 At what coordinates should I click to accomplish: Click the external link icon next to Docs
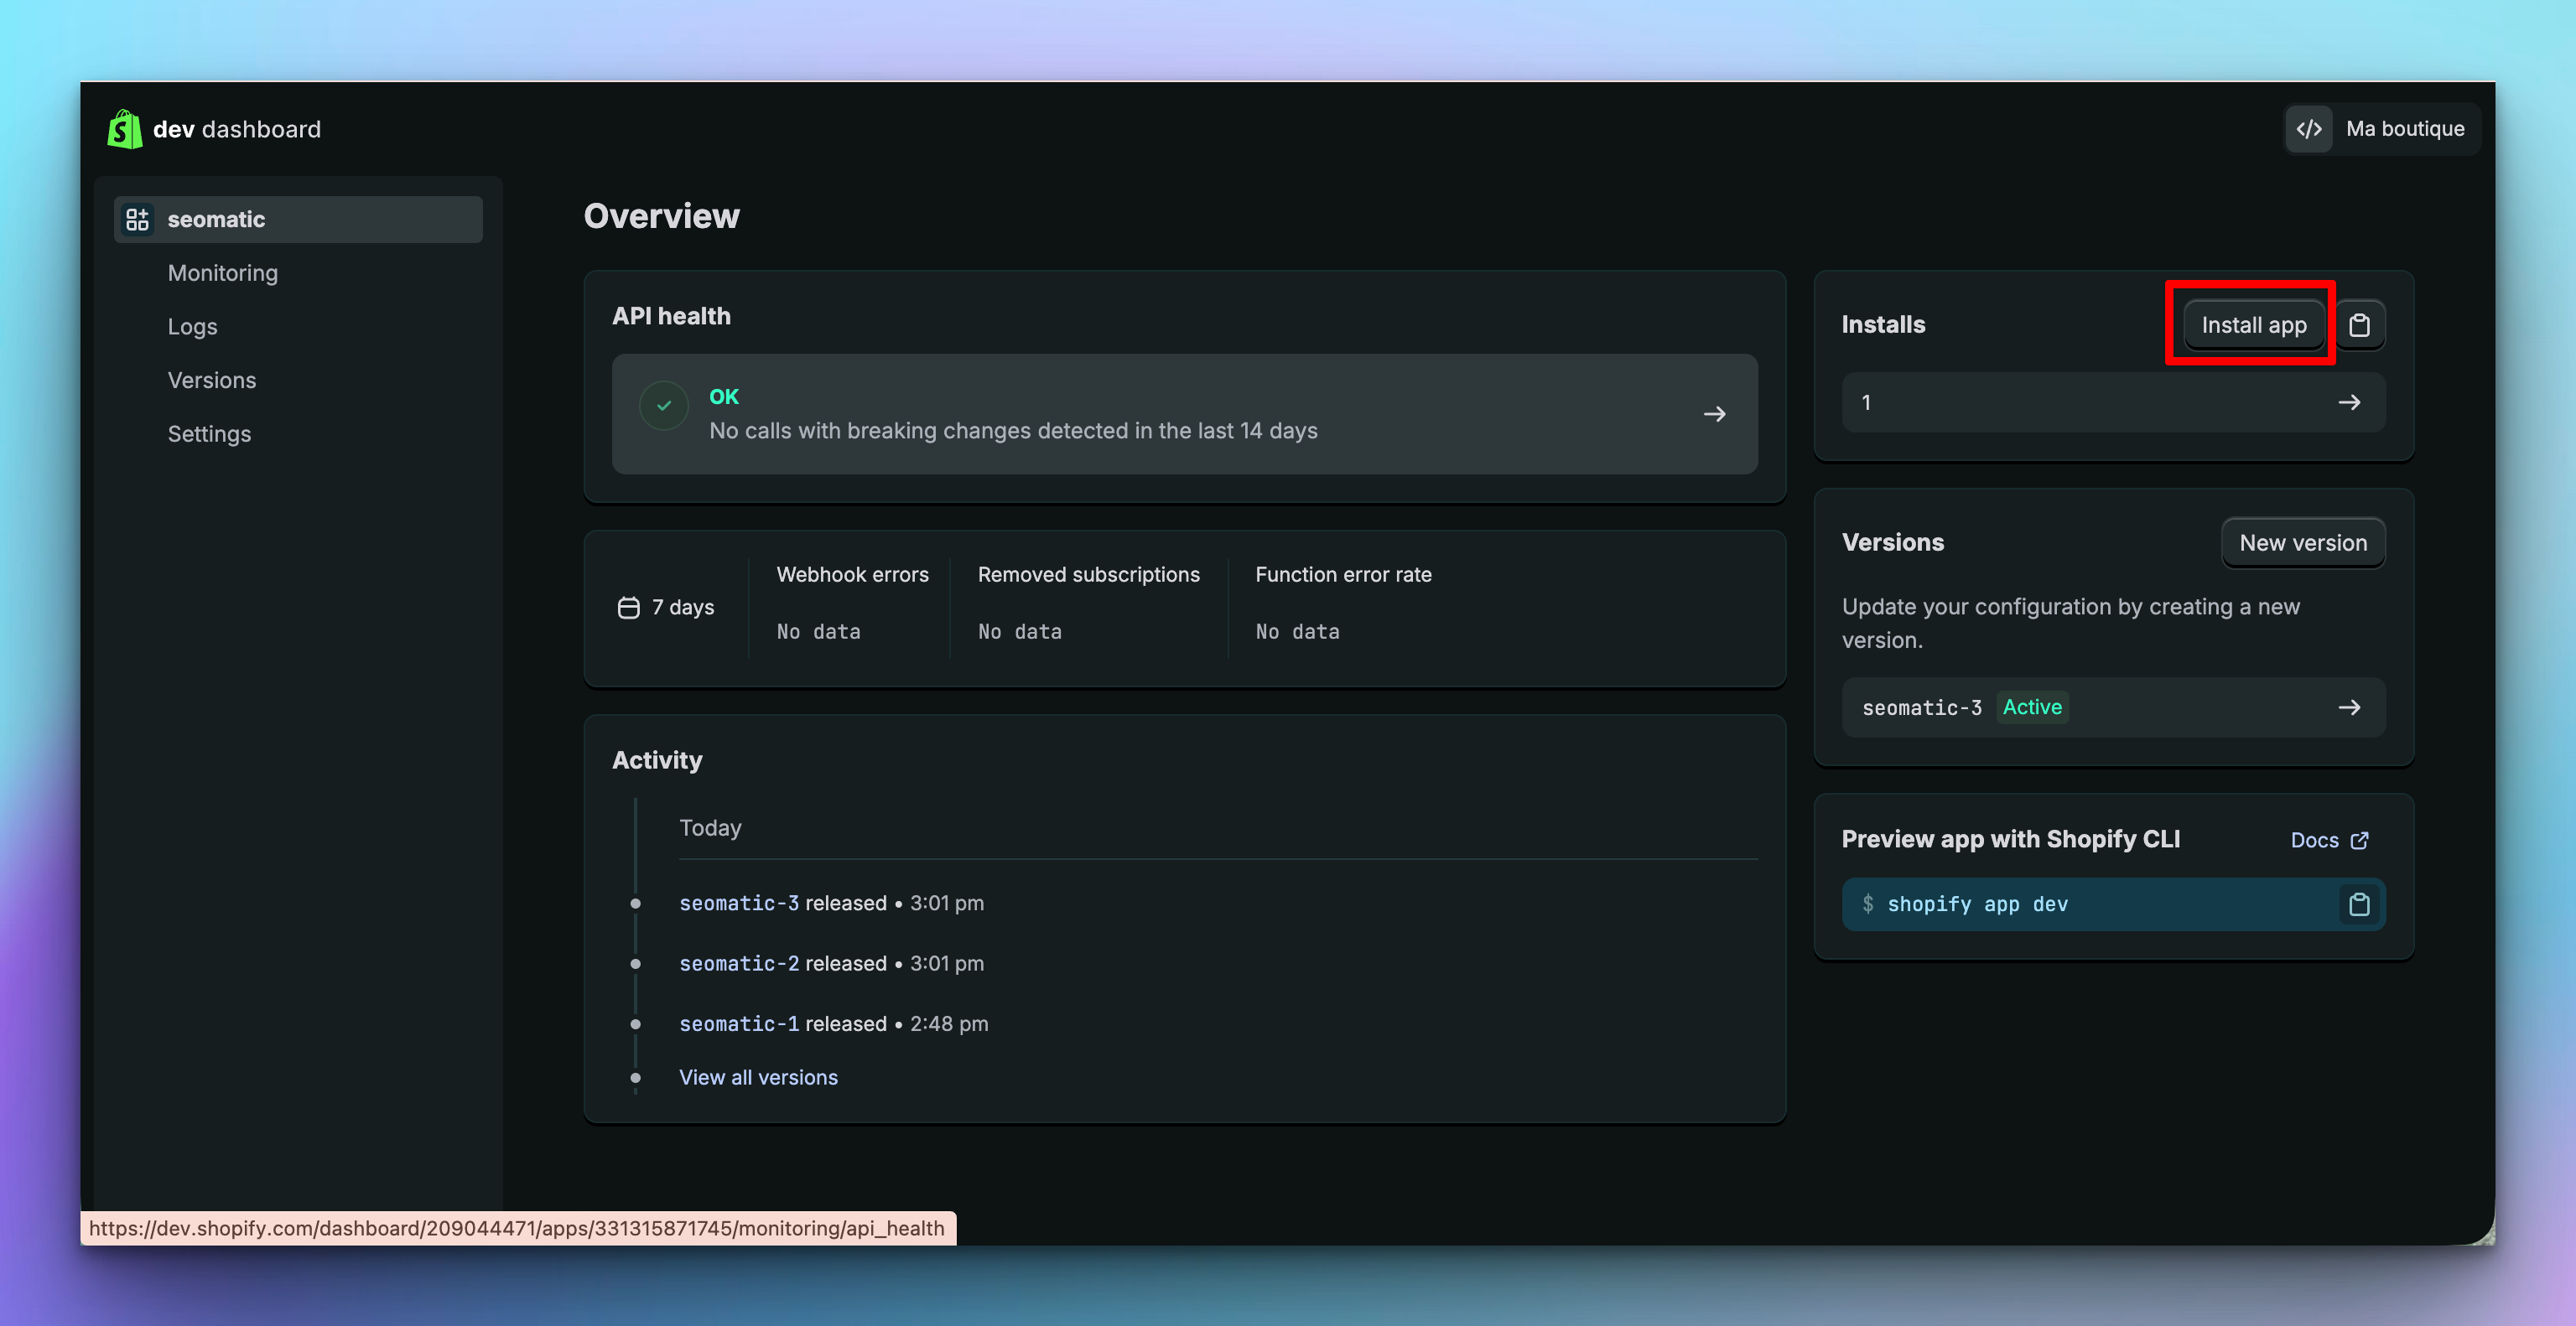coord(2359,841)
